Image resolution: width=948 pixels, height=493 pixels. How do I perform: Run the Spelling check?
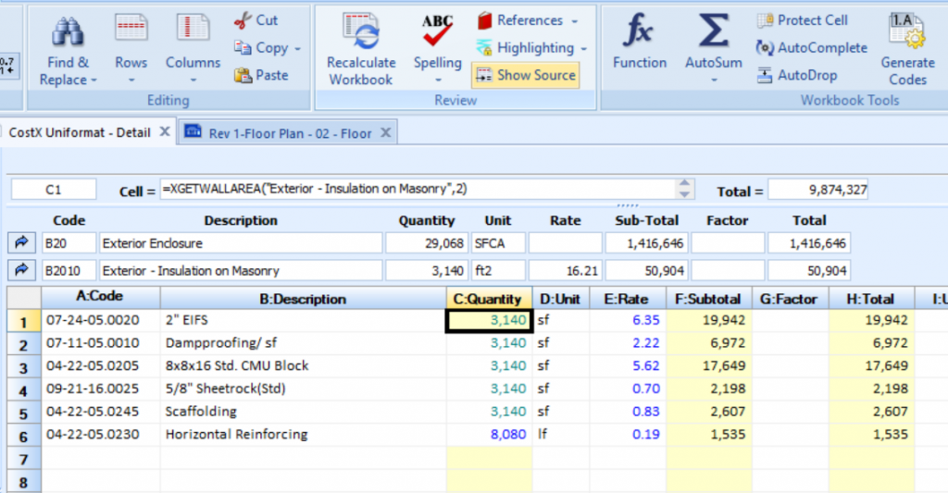(x=437, y=43)
